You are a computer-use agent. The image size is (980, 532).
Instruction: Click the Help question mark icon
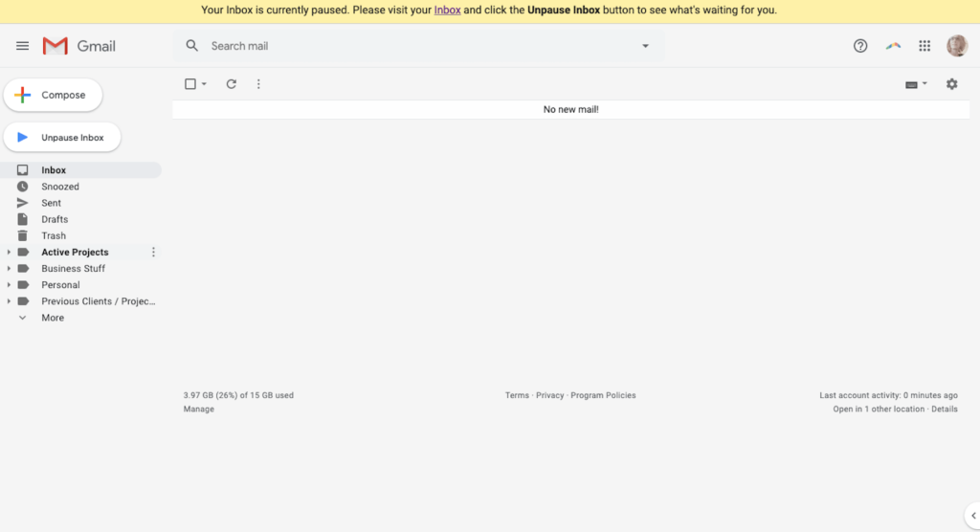point(860,46)
